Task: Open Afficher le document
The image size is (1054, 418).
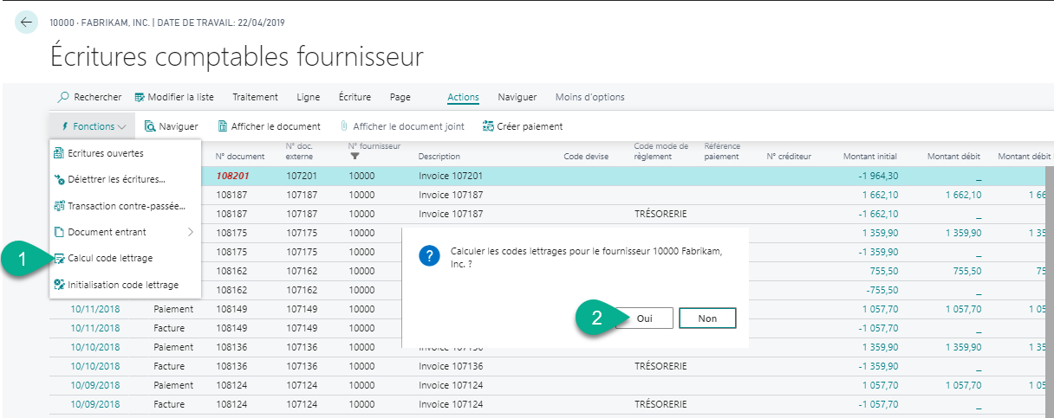Action: 269,126
